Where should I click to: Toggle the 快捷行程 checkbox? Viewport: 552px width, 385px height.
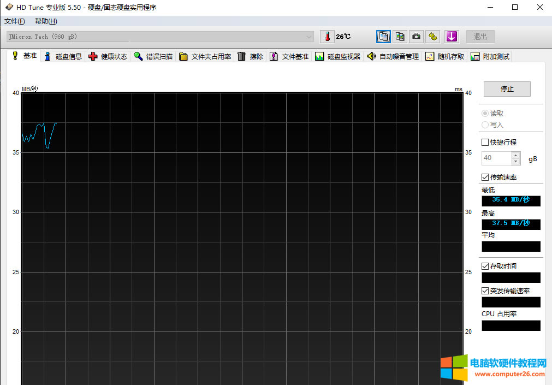(485, 143)
